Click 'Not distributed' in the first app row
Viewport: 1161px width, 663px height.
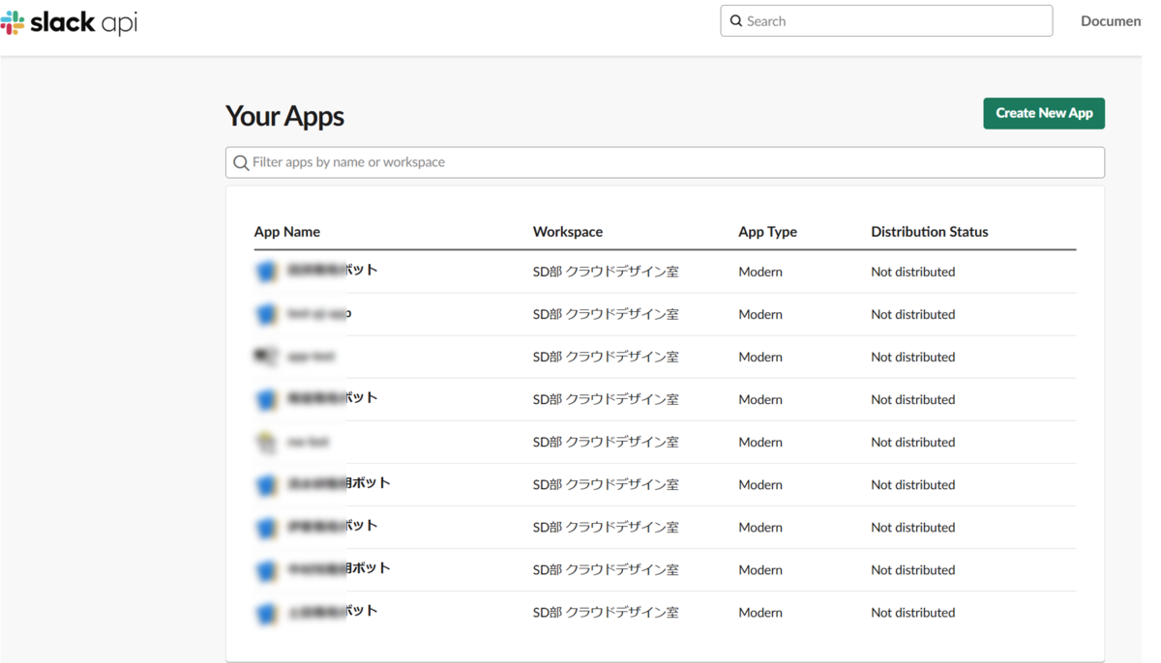tap(912, 272)
